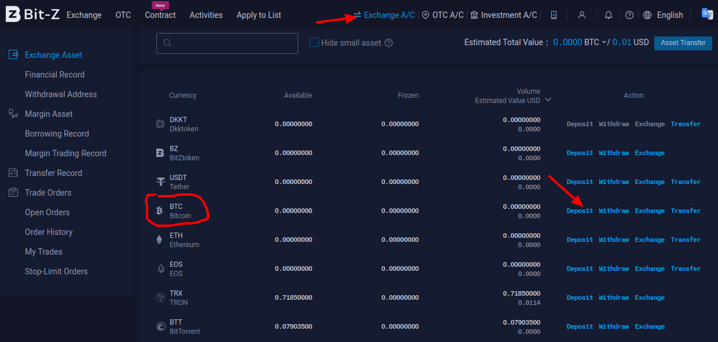
Task: Click the search magnifier icon
Action: coord(167,43)
